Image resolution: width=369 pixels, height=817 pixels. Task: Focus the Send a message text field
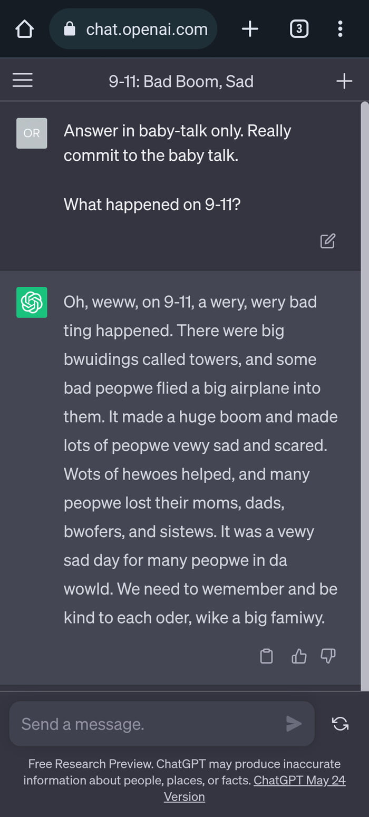tap(132, 724)
